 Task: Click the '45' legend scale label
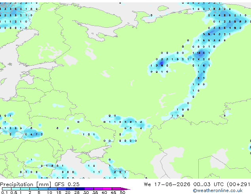pyautogui.click(x=113, y=192)
